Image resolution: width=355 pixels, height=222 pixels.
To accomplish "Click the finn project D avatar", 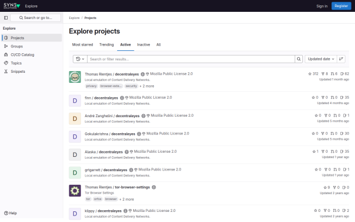I will point(75,101).
